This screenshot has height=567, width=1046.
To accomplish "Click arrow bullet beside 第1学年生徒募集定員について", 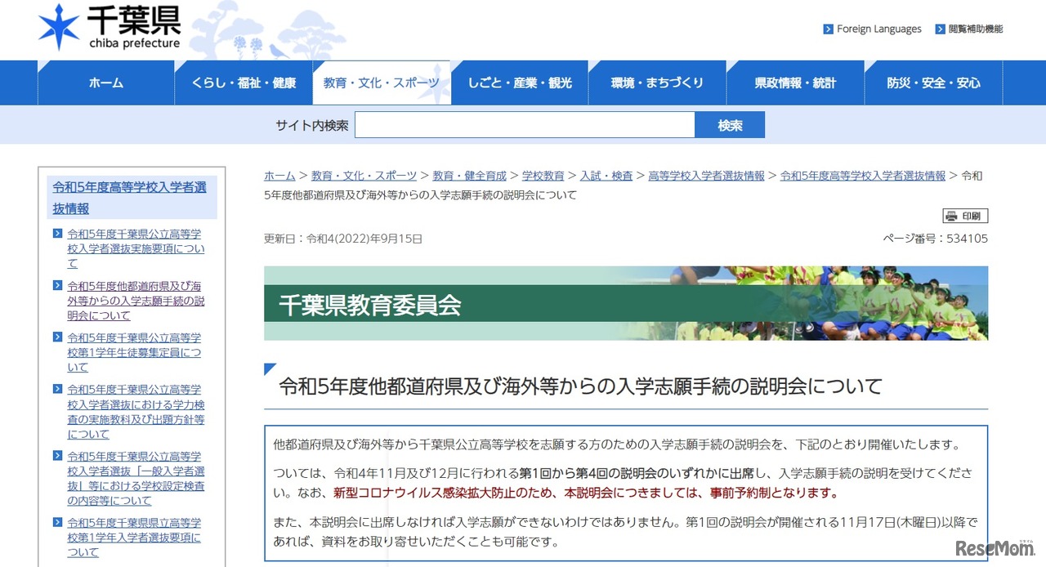I will pyautogui.click(x=57, y=337).
